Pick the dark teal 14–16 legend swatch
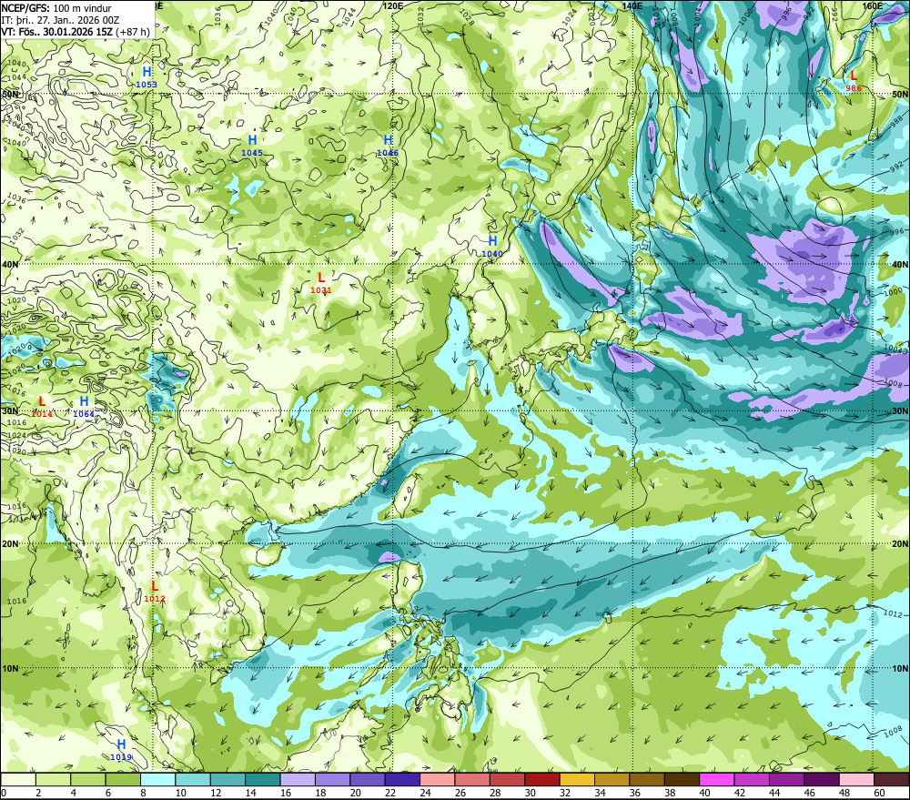Image resolution: width=910 pixels, height=800 pixels. 263,779
